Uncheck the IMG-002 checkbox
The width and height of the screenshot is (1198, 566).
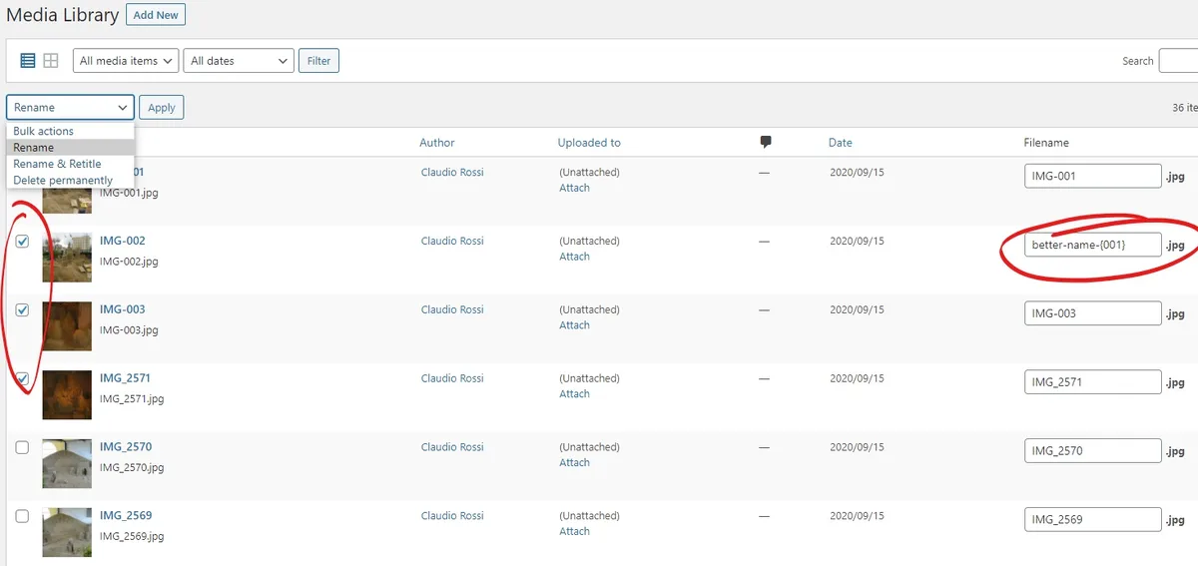(x=22, y=242)
